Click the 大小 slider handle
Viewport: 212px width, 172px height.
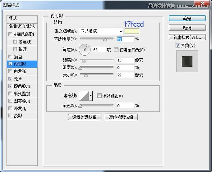(86, 75)
